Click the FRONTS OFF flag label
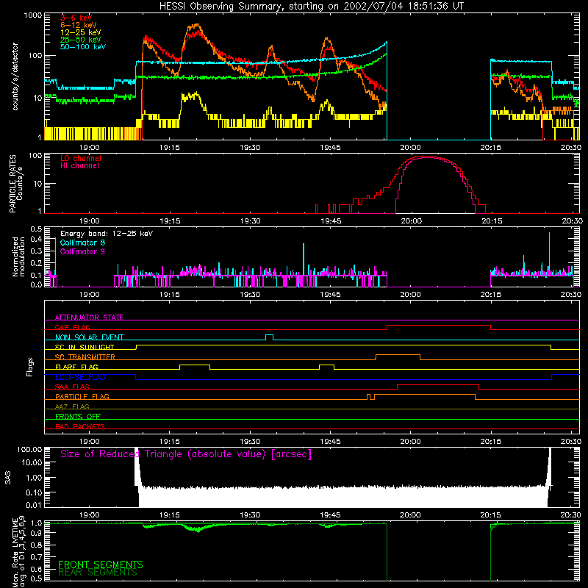The height and width of the screenshot is (588, 588). [78, 416]
